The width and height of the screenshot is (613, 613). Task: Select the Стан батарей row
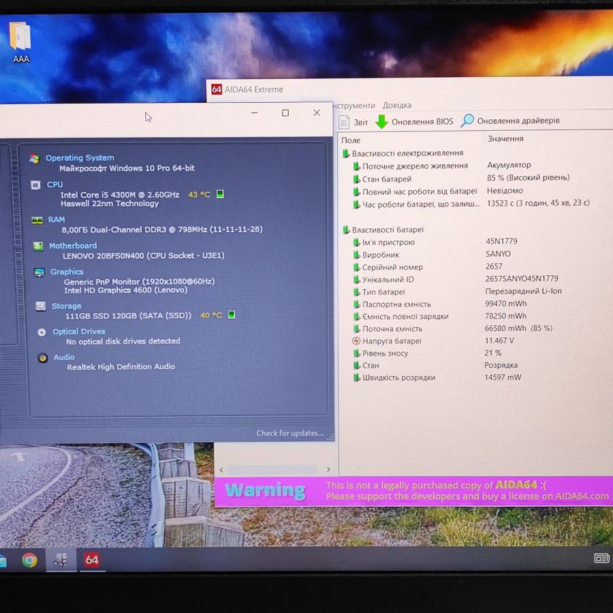[461, 178]
